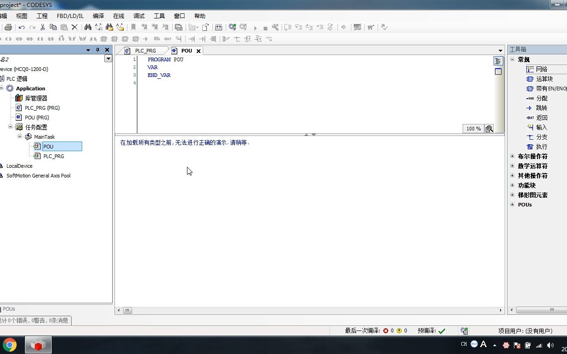Image resolution: width=567 pixels, height=354 pixels.
Task: Switch to the PLC_PRG editor tab
Action: coord(145,50)
